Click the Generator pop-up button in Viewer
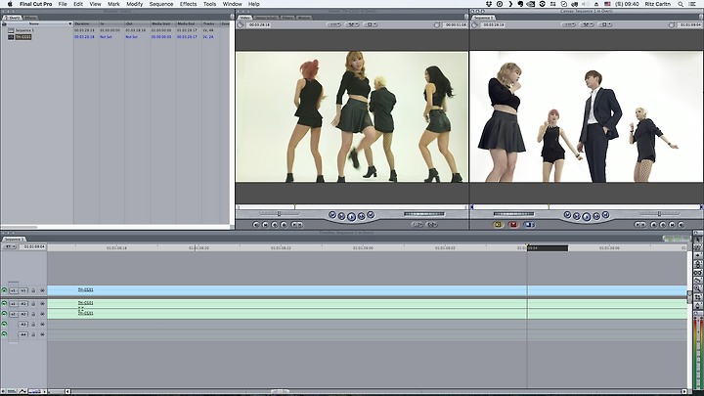 (432, 225)
